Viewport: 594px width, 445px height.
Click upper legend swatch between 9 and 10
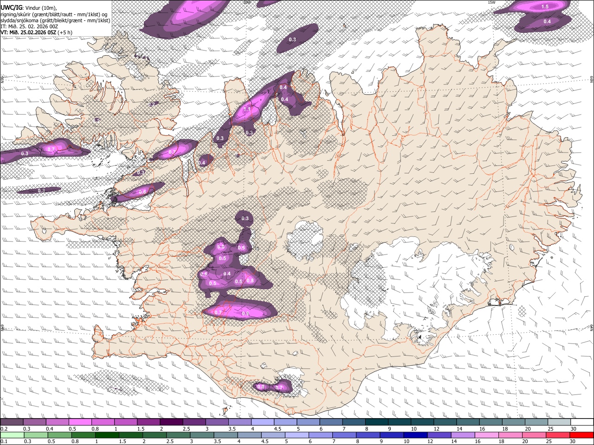(400, 422)
